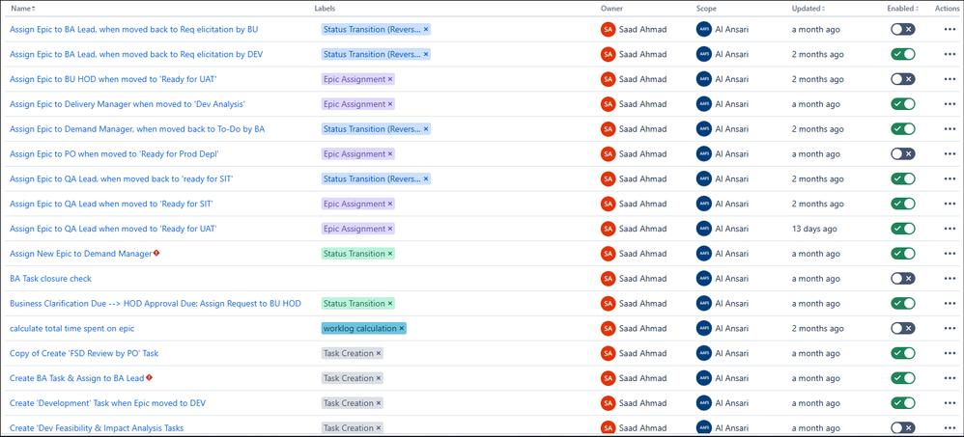
Task: Sort rules by Name column
Action: (x=23, y=9)
